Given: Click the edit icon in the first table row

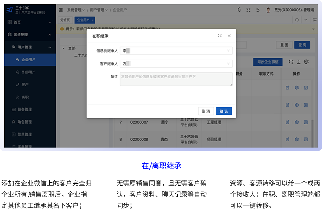Looking at the screenshot, I should [x=288, y=87].
